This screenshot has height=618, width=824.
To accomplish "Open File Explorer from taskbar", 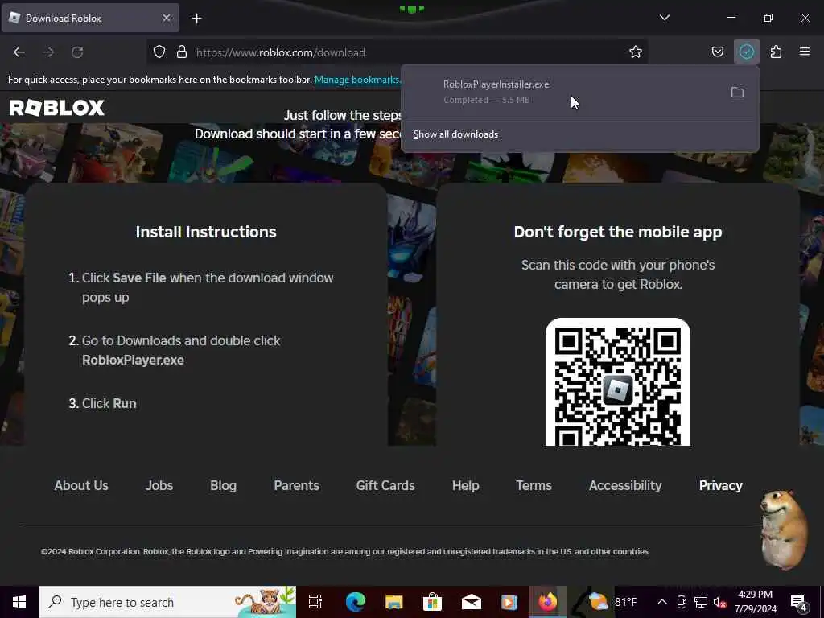I will click(393, 602).
